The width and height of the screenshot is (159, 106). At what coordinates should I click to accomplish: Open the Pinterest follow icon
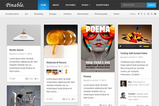[x=148, y=14]
